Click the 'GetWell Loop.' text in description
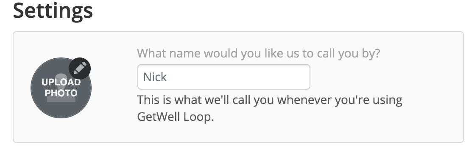The height and width of the screenshot is (153, 469). point(176,117)
